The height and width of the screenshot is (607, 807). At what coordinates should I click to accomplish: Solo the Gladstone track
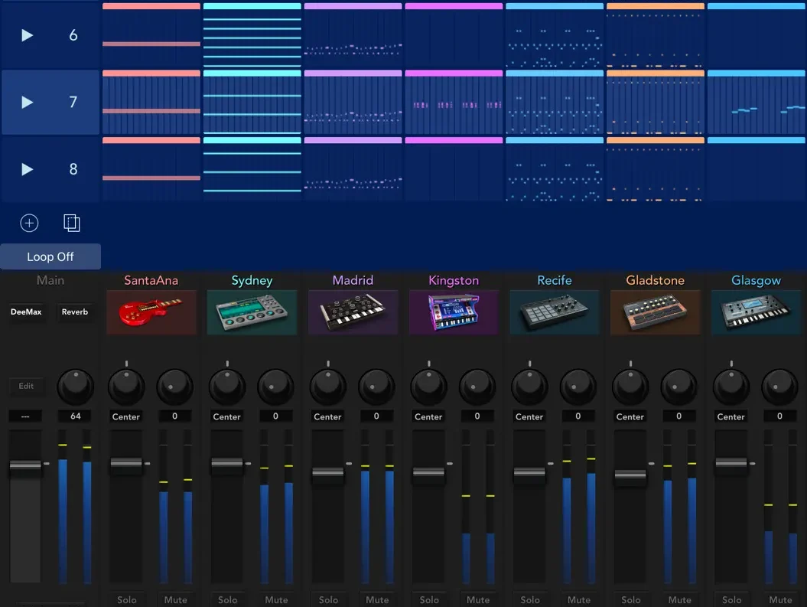pyautogui.click(x=631, y=600)
